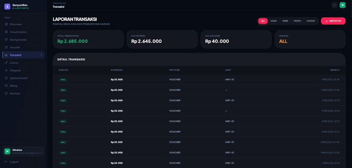This screenshot has width=352, height=168.
Task: Click the Via Voucher Rp 40.000 value
Action: click(217, 41)
